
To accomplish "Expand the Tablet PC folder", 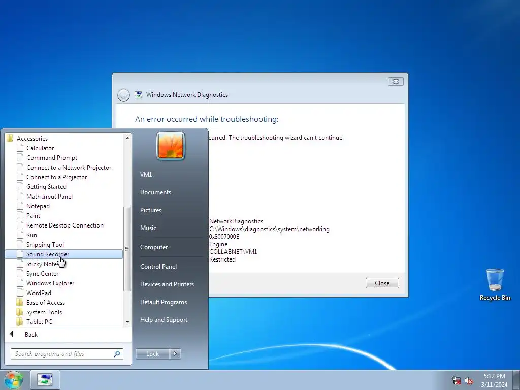I will tap(39, 321).
